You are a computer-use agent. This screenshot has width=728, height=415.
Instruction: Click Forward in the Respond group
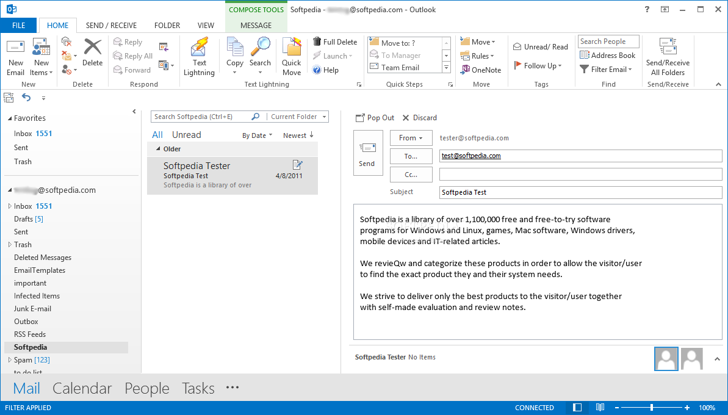[x=132, y=70]
